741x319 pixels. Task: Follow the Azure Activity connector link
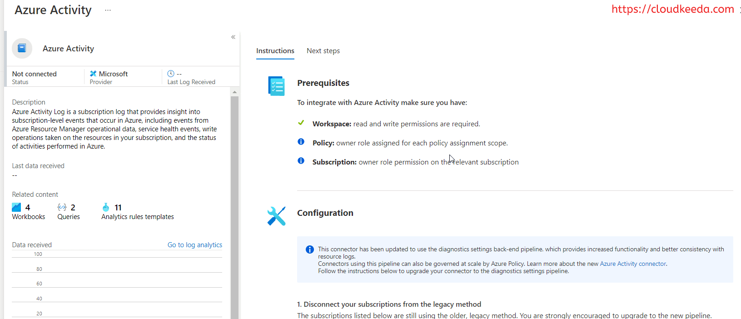coord(633,264)
